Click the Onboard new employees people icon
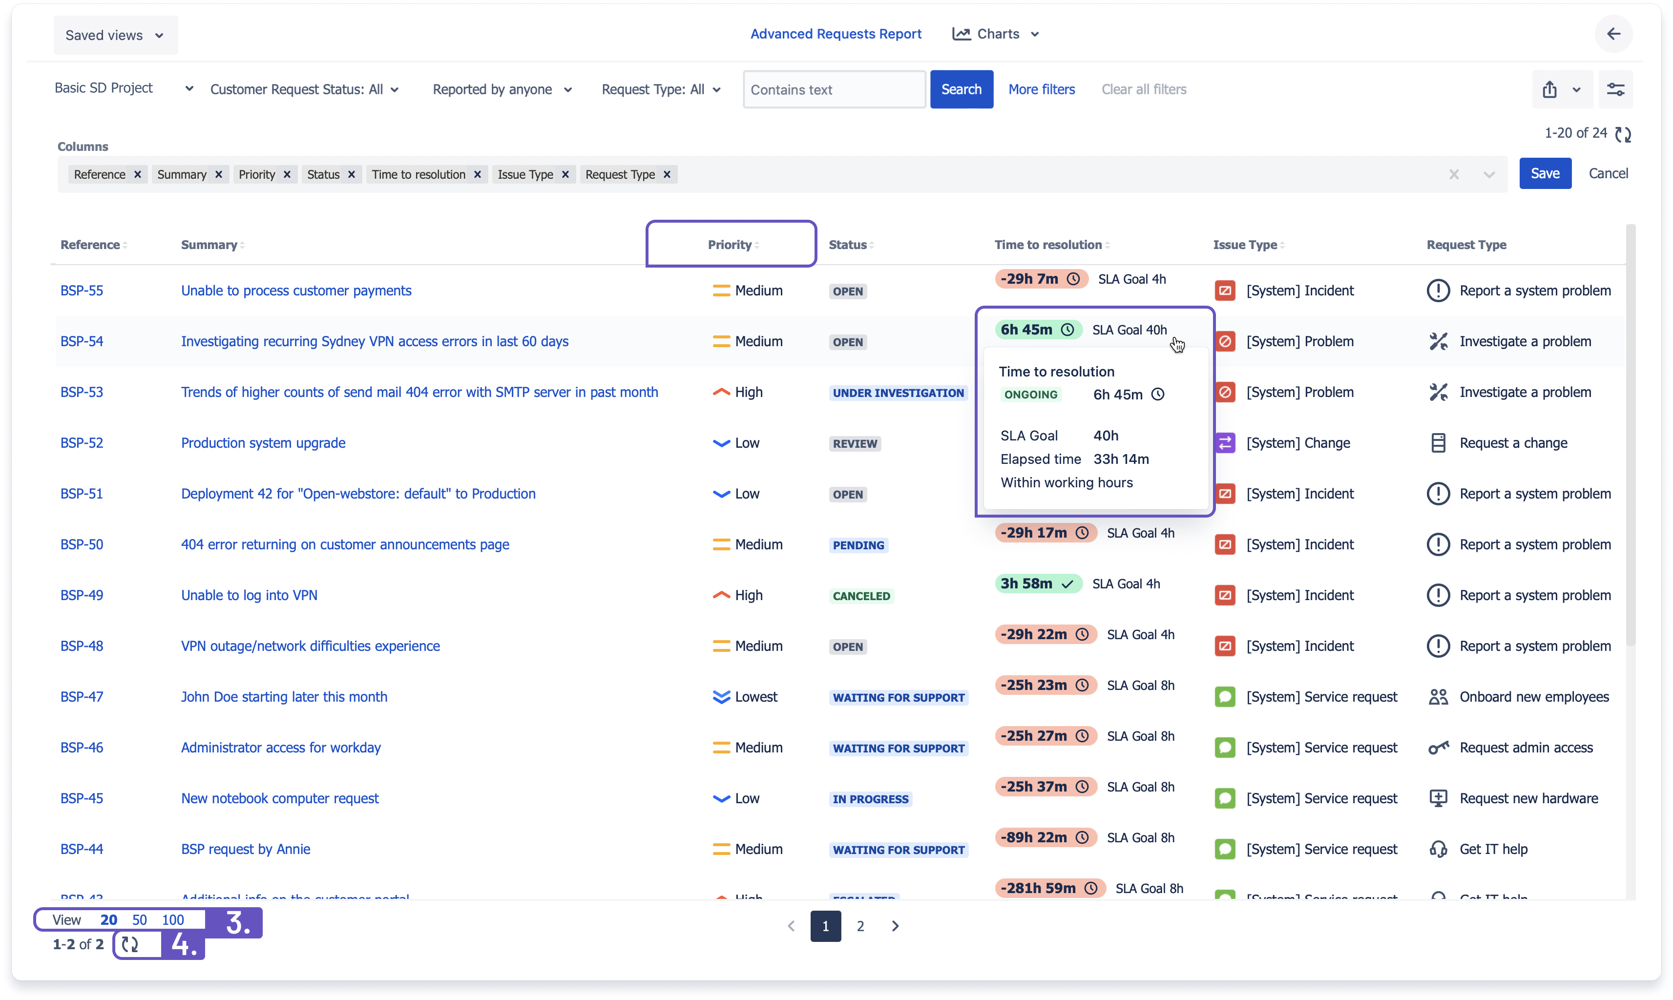 pyautogui.click(x=1439, y=696)
